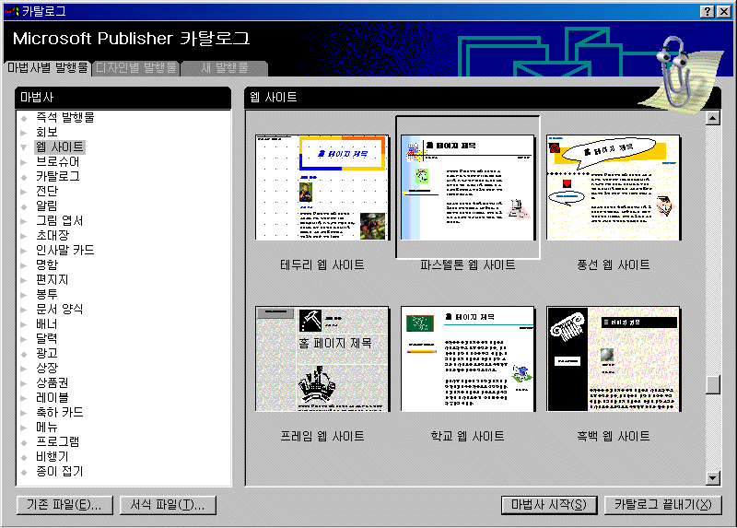
Task: Click the 테두리 웹 사이트 caption text
Action: pyautogui.click(x=322, y=265)
